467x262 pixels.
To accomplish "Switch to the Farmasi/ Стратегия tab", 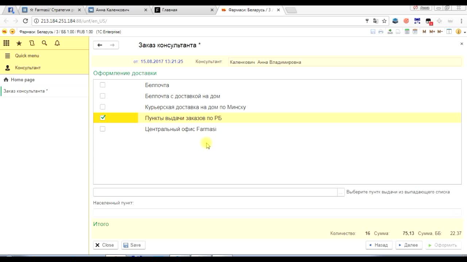I will coord(51,10).
